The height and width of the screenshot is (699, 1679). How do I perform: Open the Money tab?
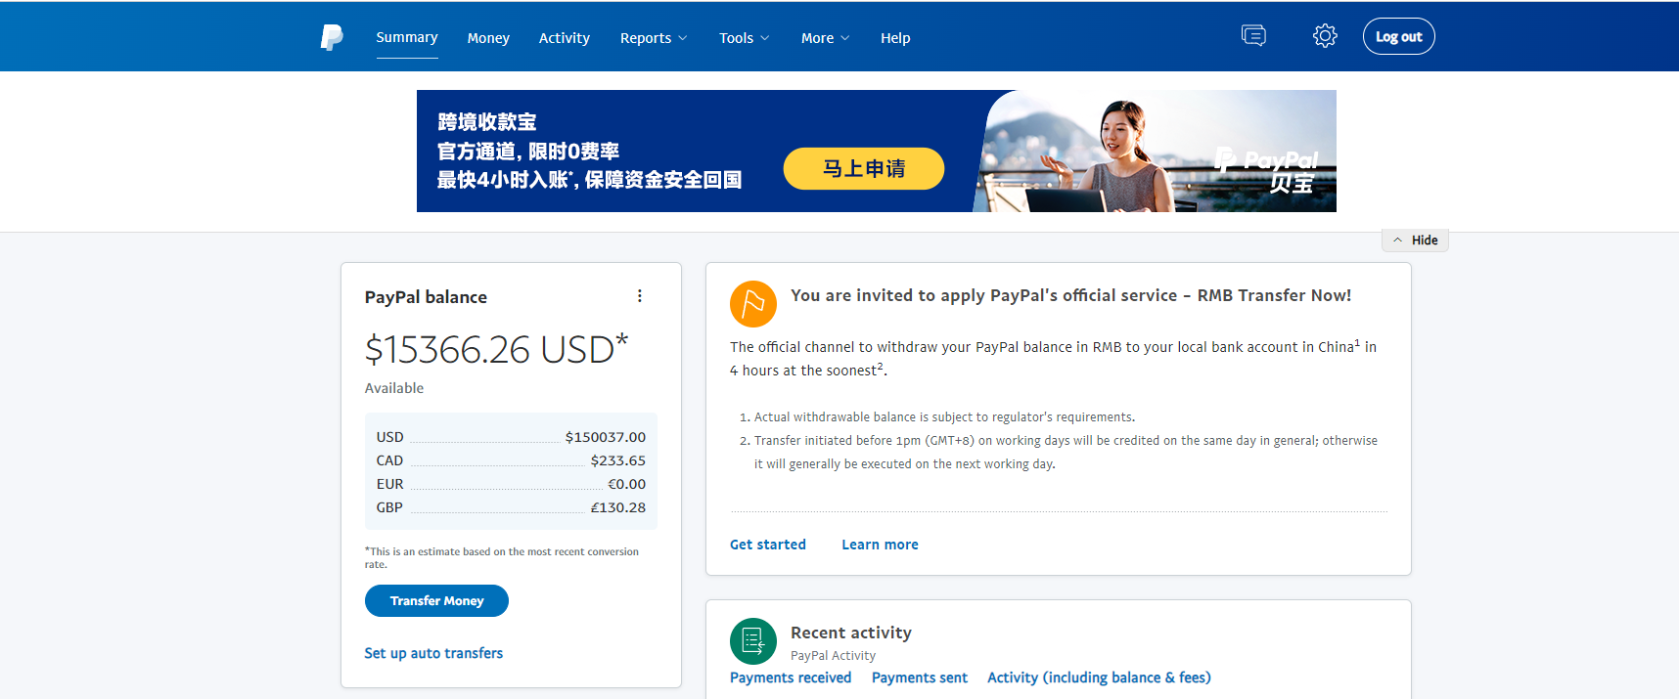pyautogui.click(x=488, y=38)
